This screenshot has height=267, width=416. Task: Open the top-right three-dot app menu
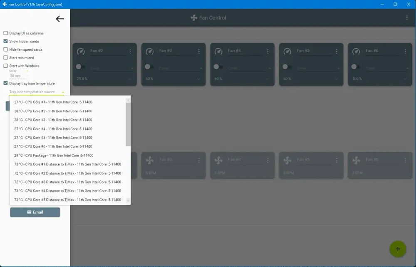click(x=407, y=18)
